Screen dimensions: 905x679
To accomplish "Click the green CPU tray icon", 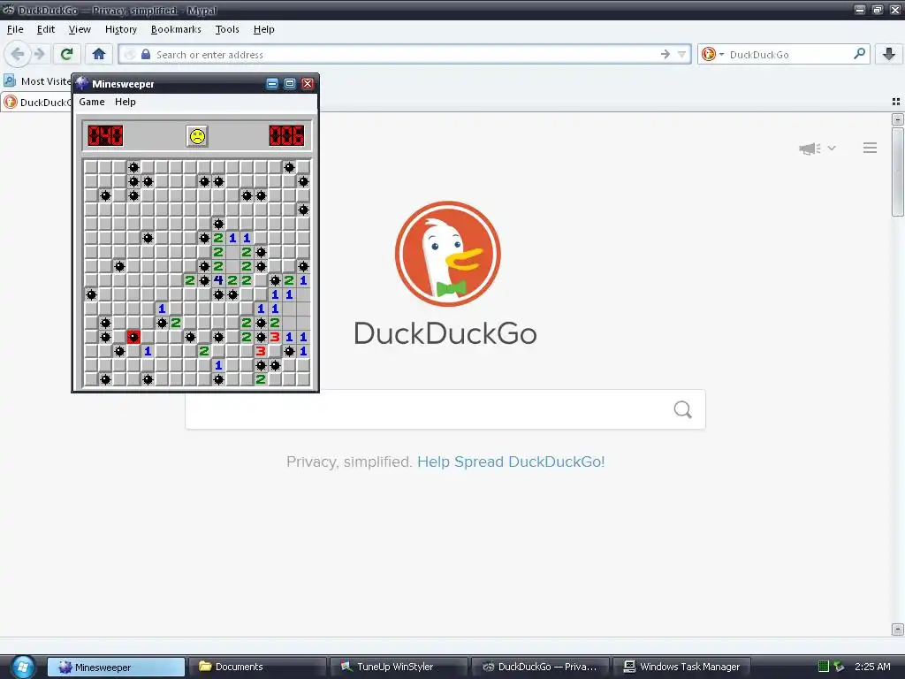I will click(824, 667).
